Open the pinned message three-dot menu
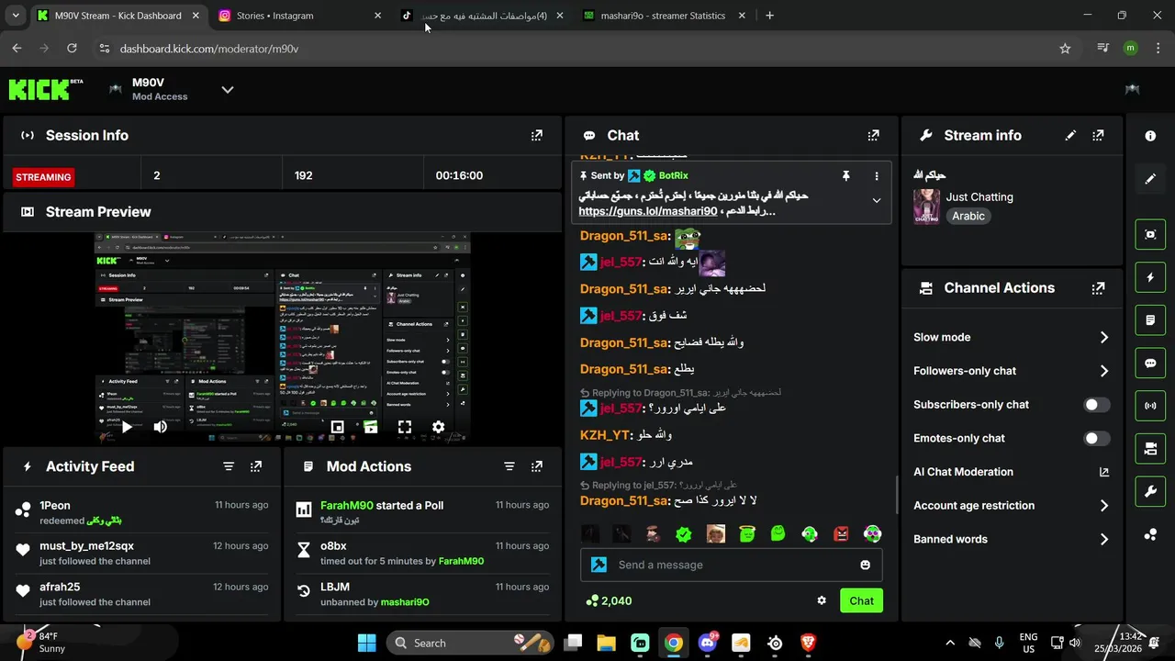This screenshot has width=1175, height=661. 877,175
